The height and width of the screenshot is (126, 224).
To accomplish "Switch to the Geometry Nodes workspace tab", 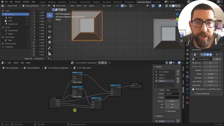I will coord(144,2).
